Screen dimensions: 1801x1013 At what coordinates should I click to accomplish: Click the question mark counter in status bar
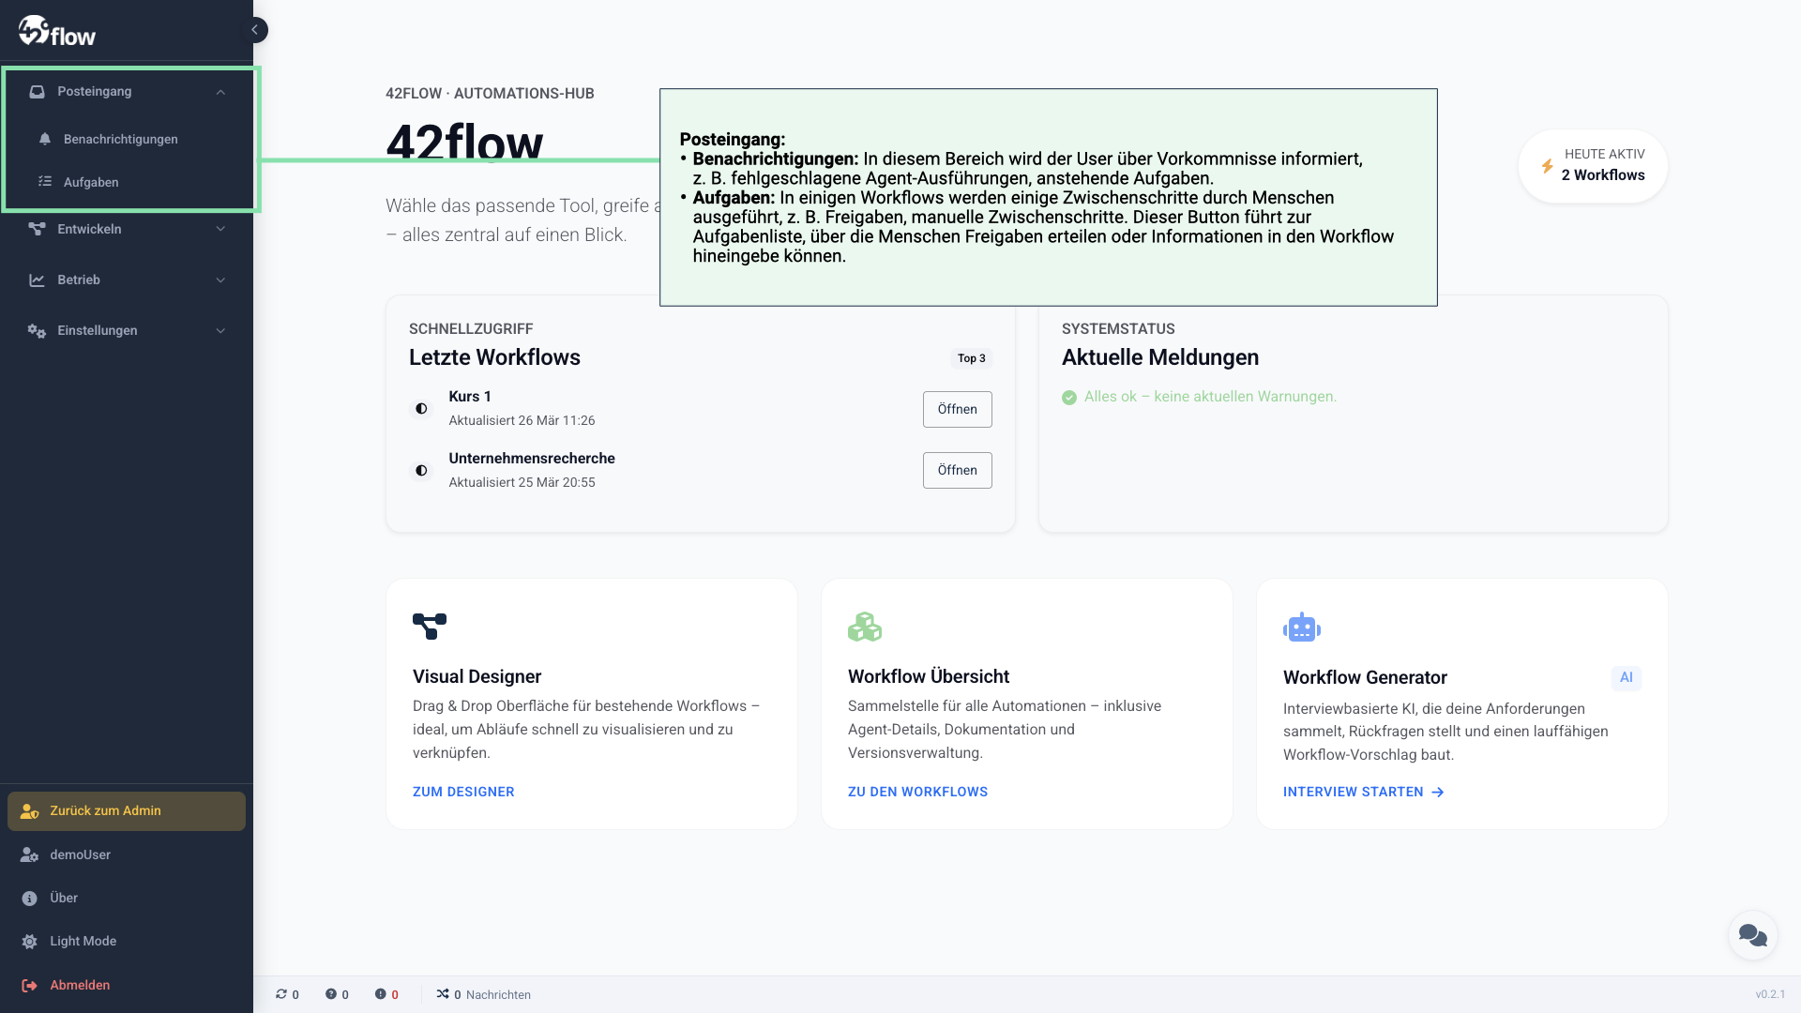coord(331,994)
